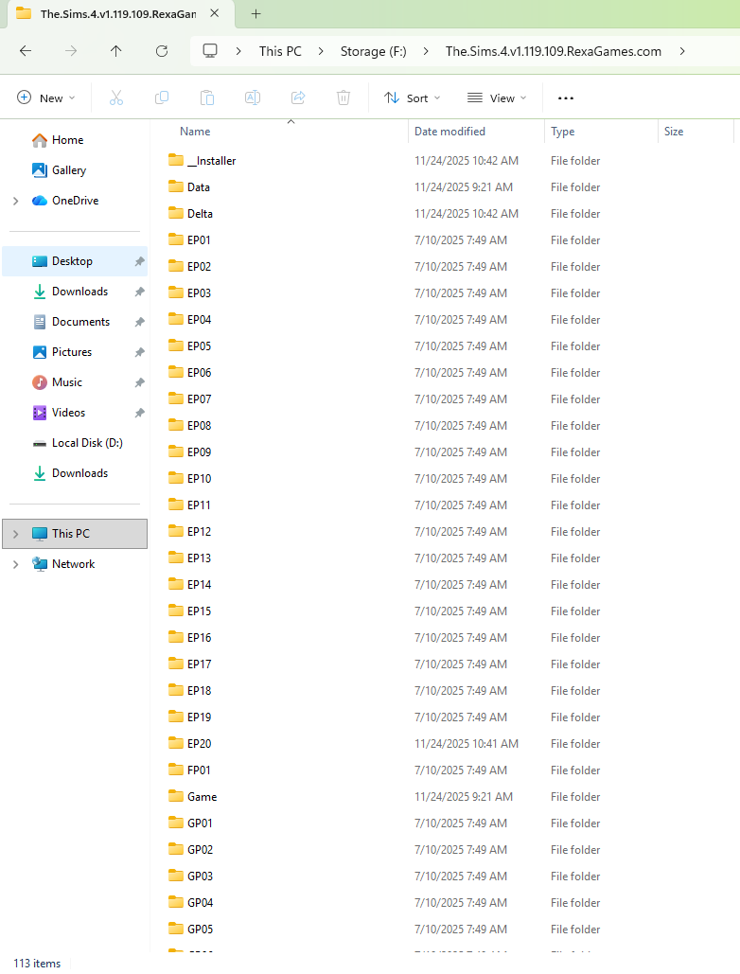Click the Forward navigation arrow
740x974 pixels.
click(71, 51)
